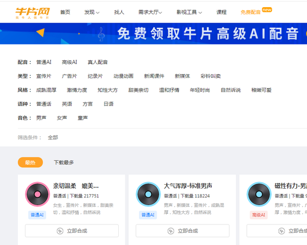Viewport: 307px width, 245px height.
Task: Click the 牛片网 logo
Action: coord(33,13)
